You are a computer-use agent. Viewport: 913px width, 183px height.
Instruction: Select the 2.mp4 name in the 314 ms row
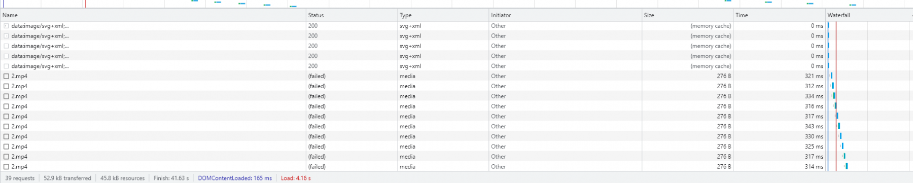pyautogui.click(x=19, y=167)
